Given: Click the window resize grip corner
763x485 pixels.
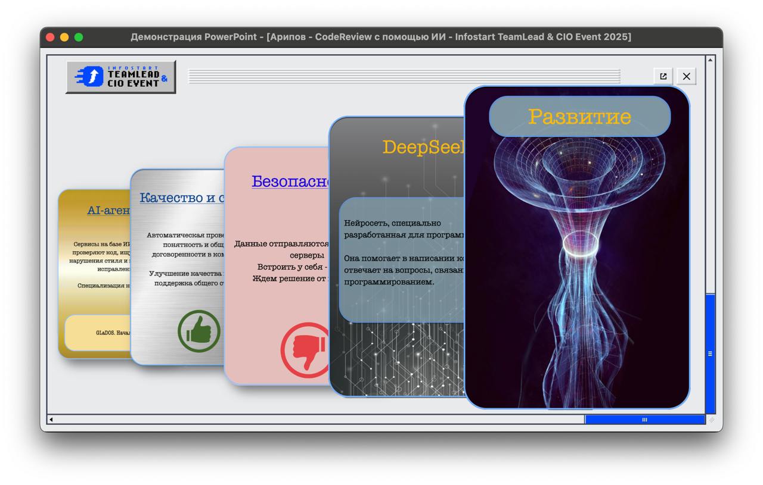Looking at the screenshot, I should tap(711, 420).
